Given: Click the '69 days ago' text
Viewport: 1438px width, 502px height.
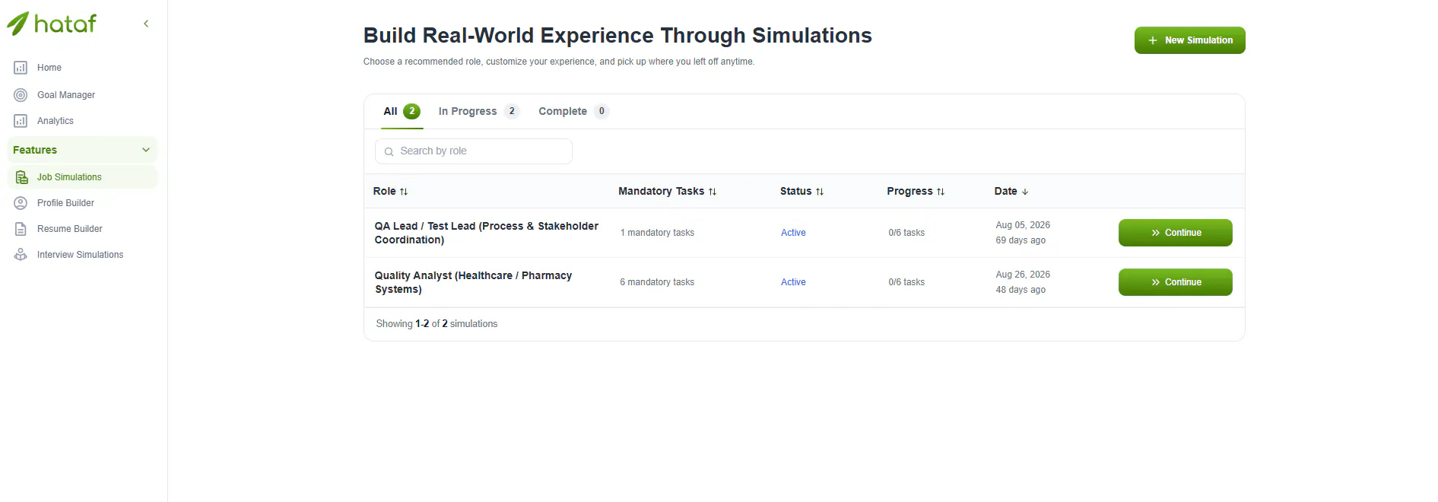Looking at the screenshot, I should [1021, 240].
